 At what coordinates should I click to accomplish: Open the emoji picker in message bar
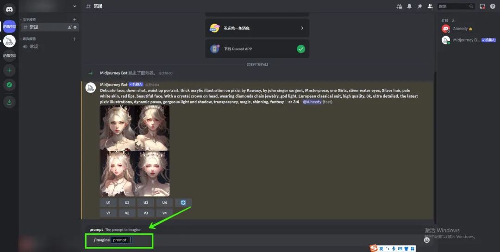tap(426, 240)
